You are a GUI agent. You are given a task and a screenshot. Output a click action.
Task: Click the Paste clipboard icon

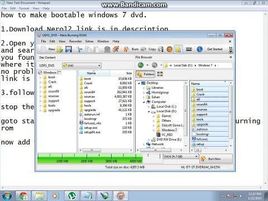click(x=97, y=49)
